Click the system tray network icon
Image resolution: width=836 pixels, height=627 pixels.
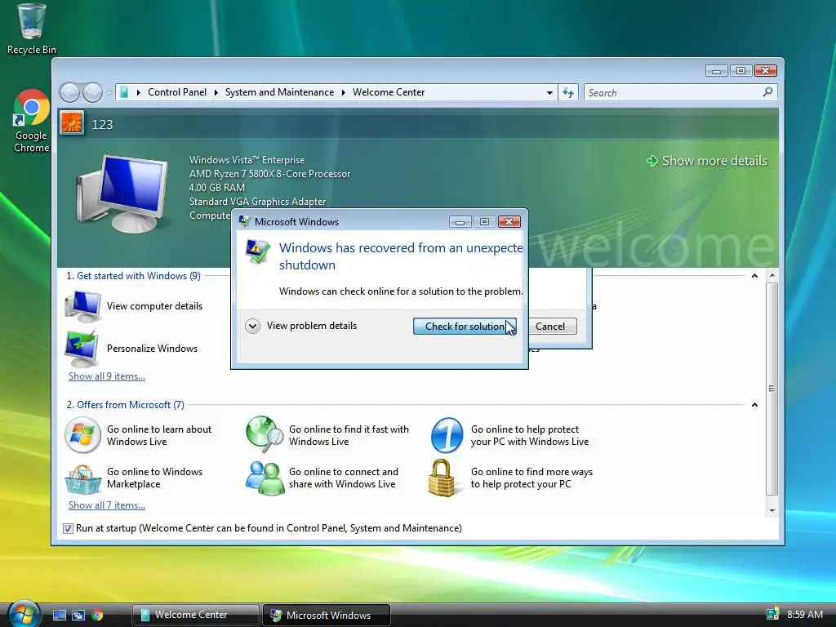(x=772, y=614)
